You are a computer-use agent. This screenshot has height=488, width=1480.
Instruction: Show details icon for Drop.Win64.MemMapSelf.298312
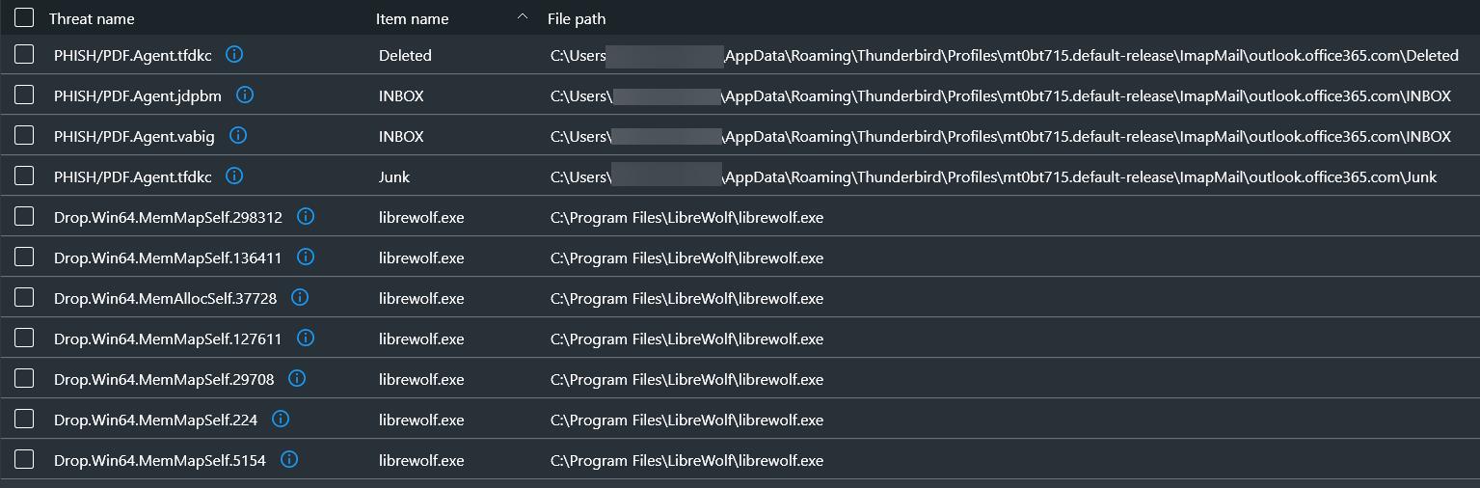coord(306,216)
